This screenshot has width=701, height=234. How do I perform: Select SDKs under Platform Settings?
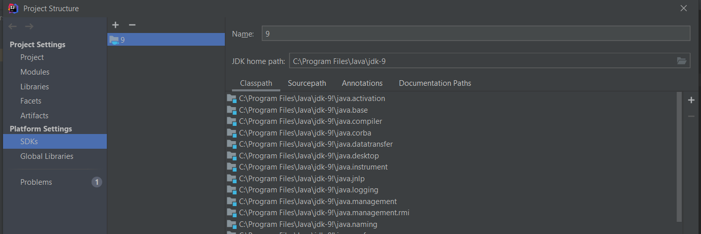click(x=55, y=142)
